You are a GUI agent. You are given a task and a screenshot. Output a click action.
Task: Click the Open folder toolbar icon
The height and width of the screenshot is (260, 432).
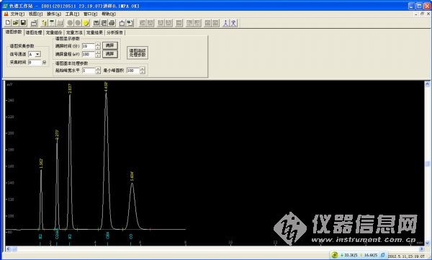(16, 23)
